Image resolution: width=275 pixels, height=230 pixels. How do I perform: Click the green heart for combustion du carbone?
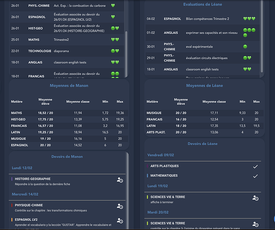pyautogui.click(x=113, y=6)
